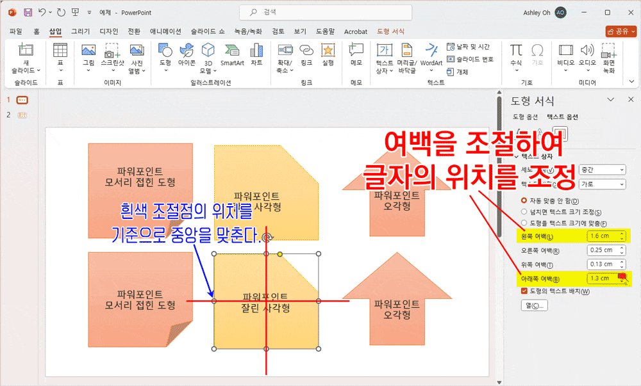641x386 pixels.
Task: Increase 왼쪽 여백 using the up stepper arrow
Action: click(x=622, y=233)
